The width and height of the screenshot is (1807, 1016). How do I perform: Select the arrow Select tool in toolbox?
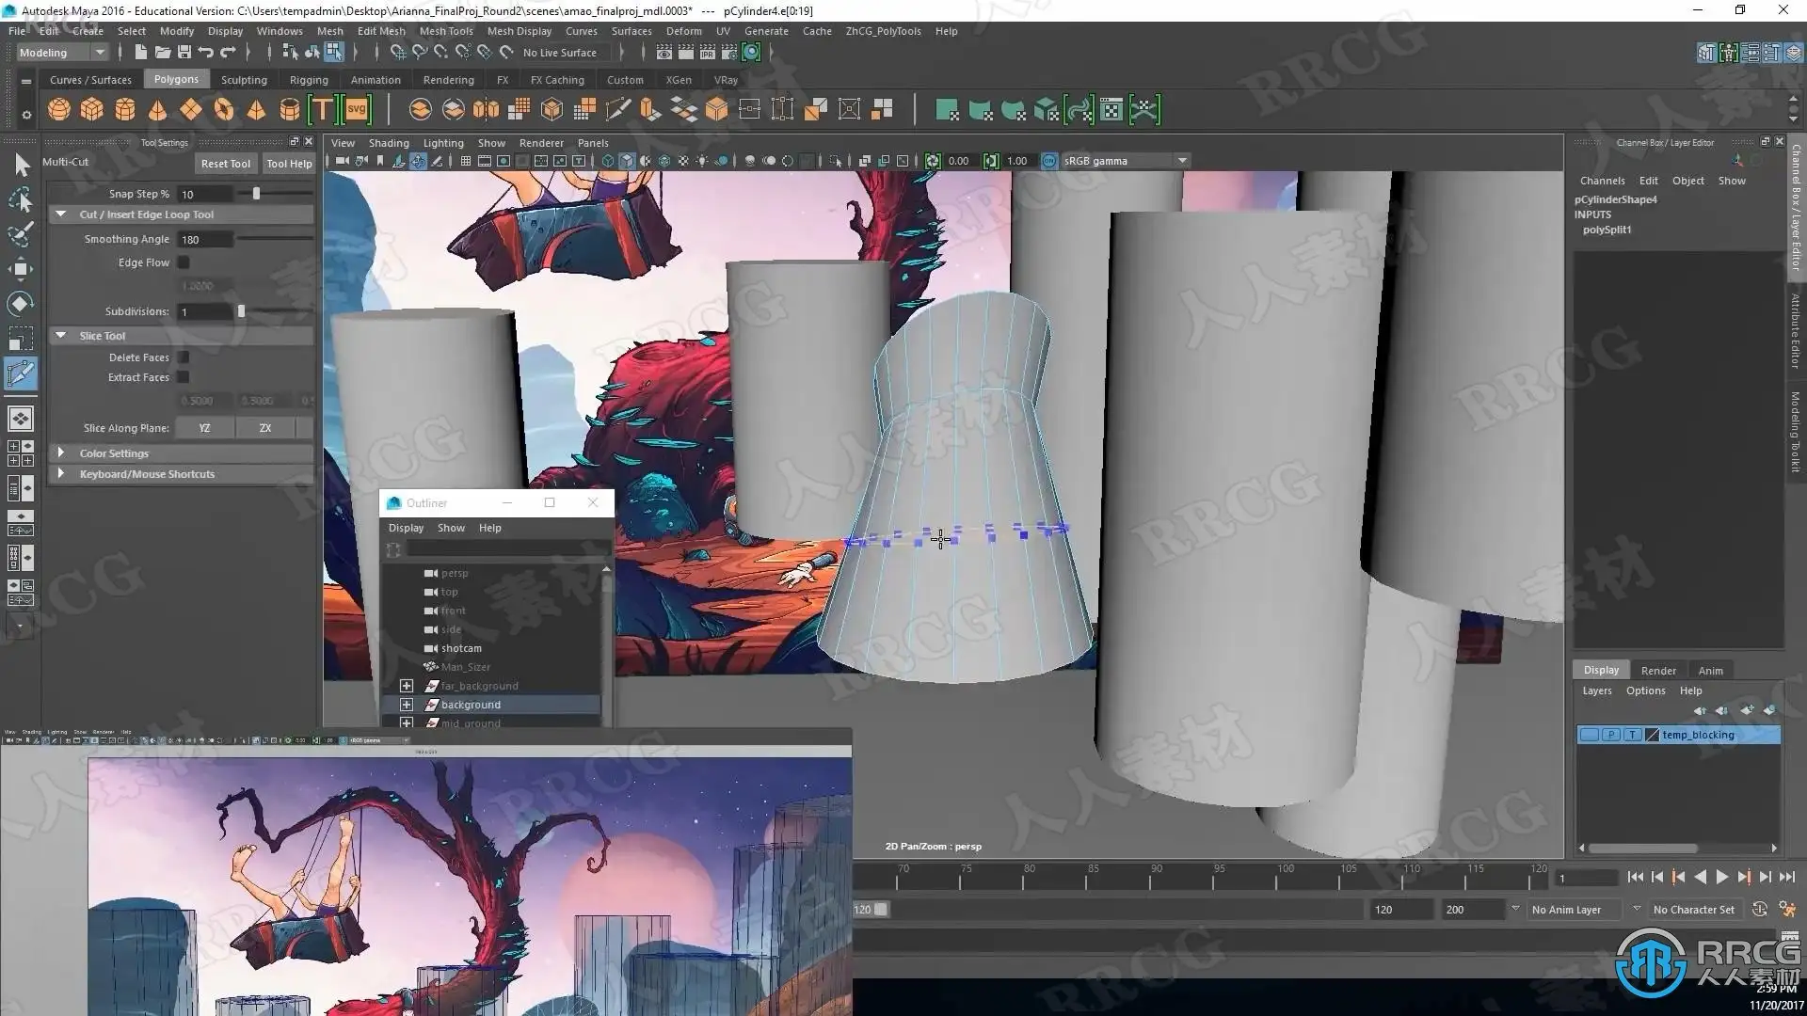coord(21,166)
